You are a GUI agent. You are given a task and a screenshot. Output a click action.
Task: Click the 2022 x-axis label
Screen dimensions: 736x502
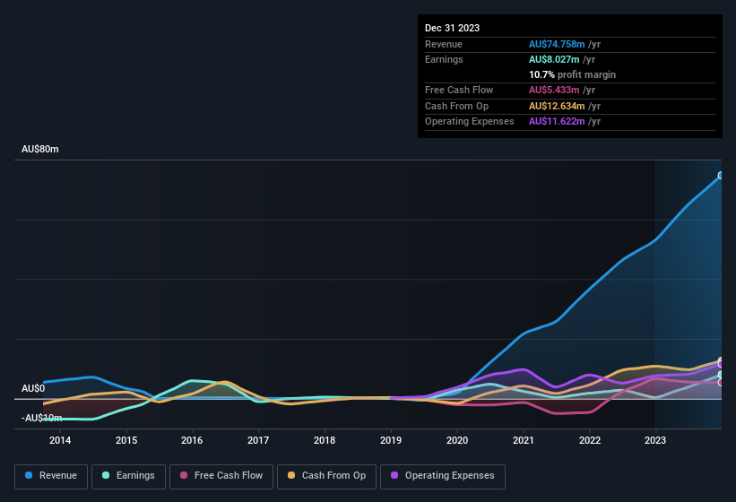pyautogui.click(x=590, y=440)
